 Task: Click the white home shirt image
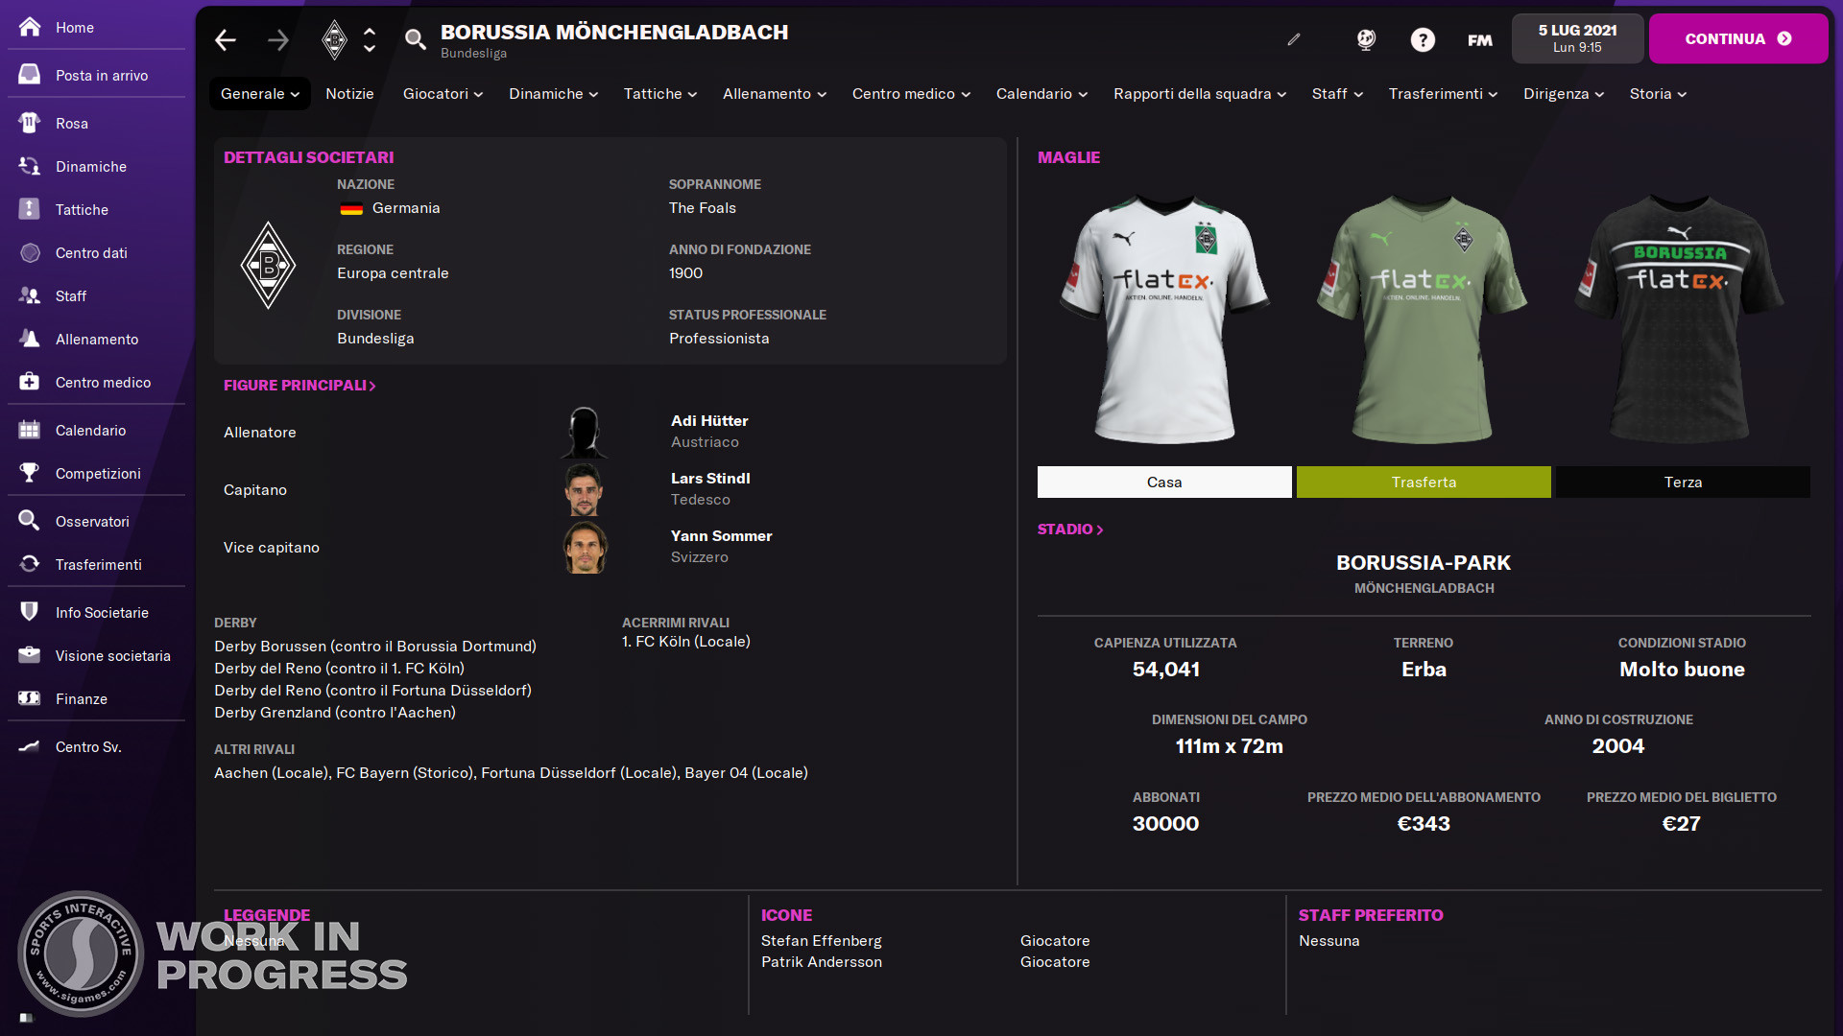coord(1164,319)
